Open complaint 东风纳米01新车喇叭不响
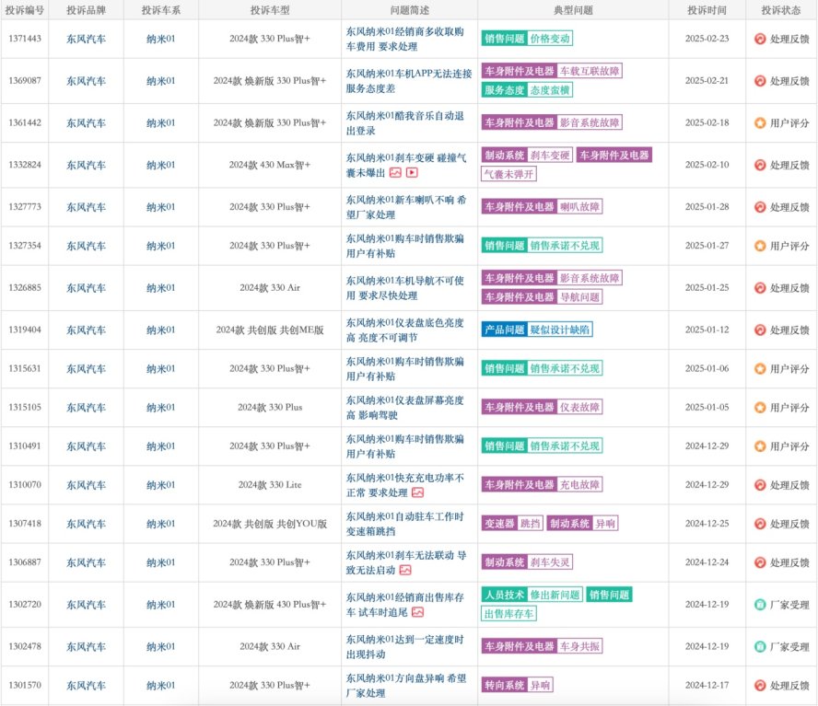 (x=406, y=207)
